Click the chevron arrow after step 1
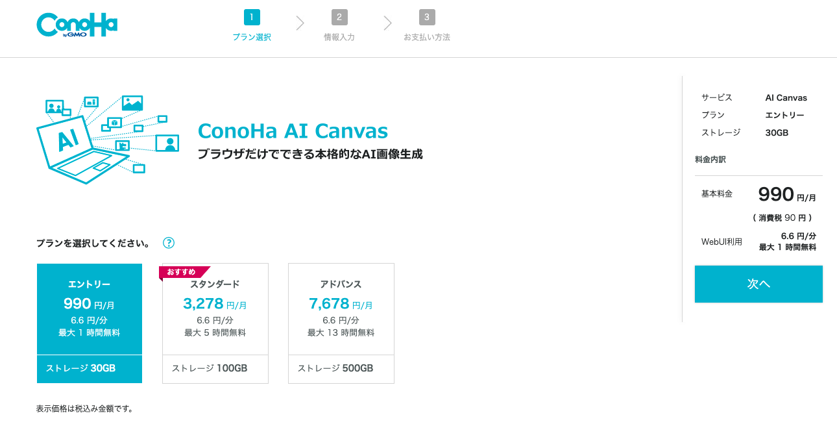This screenshot has height=426, width=837. [300, 23]
